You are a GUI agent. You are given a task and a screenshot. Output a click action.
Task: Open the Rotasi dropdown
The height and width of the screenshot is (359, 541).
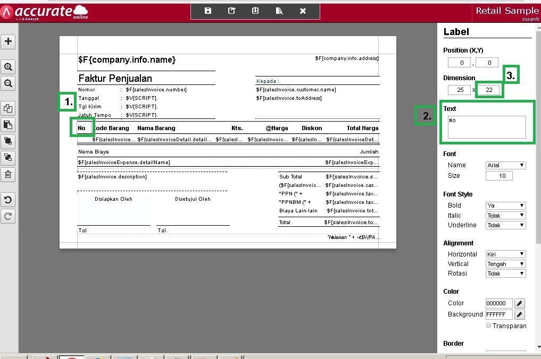(x=505, y=273)
